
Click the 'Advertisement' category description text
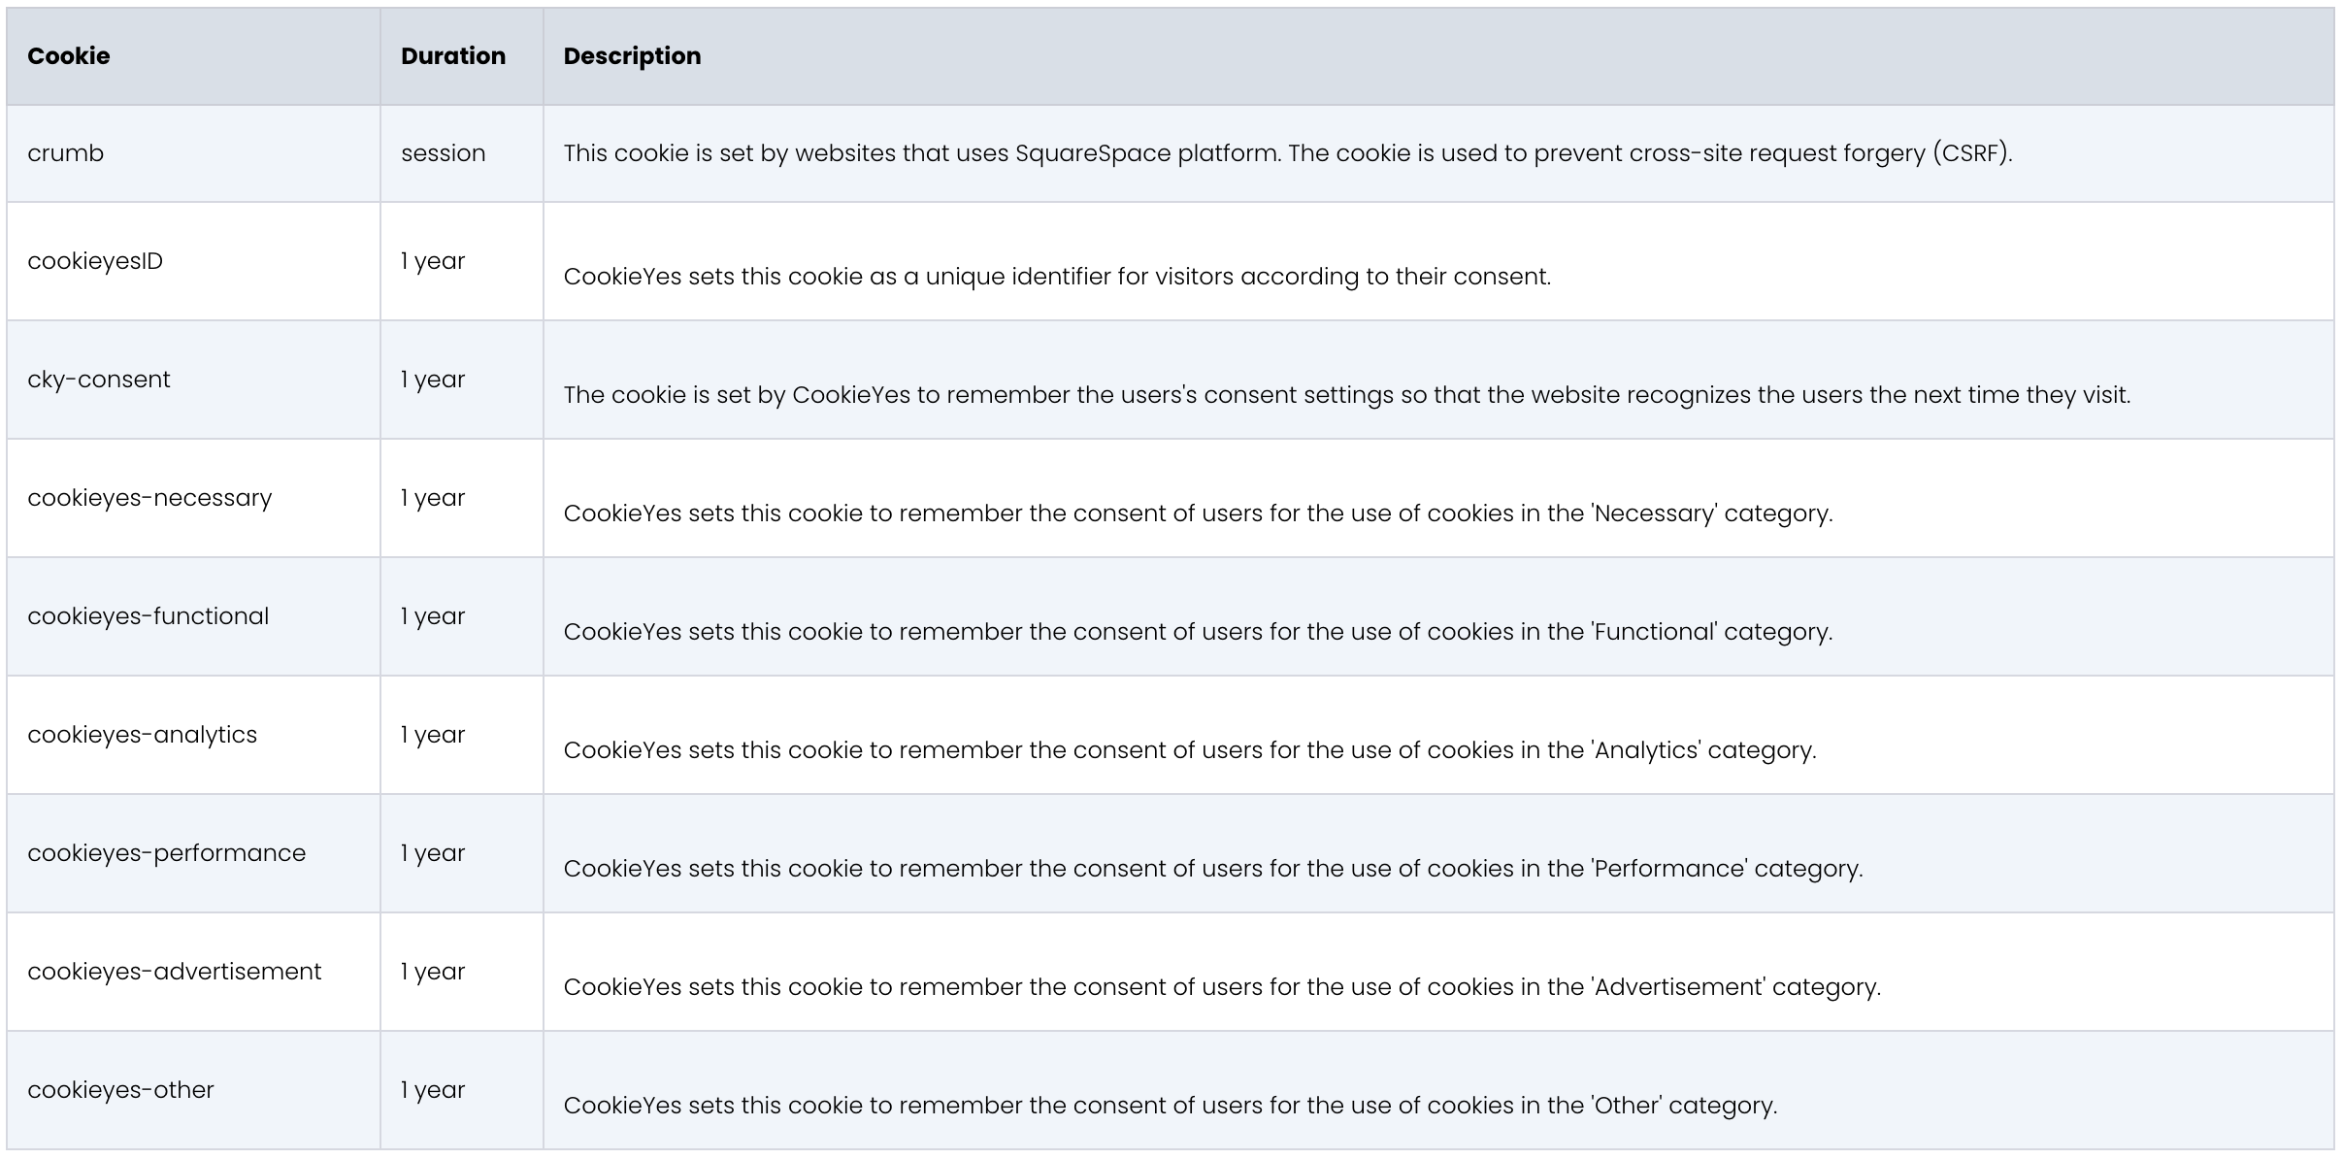(x=1222, y=987)
